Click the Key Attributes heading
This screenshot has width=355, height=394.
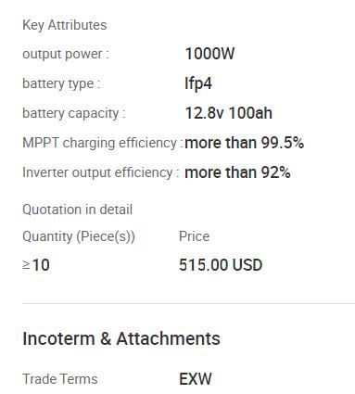coord(65,25)
